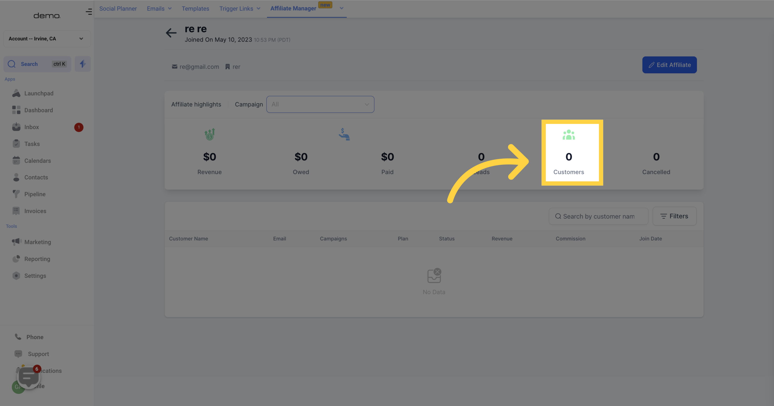Open the Filters button
The height and width of the screenshot is (406, 774).
point(674,216)
